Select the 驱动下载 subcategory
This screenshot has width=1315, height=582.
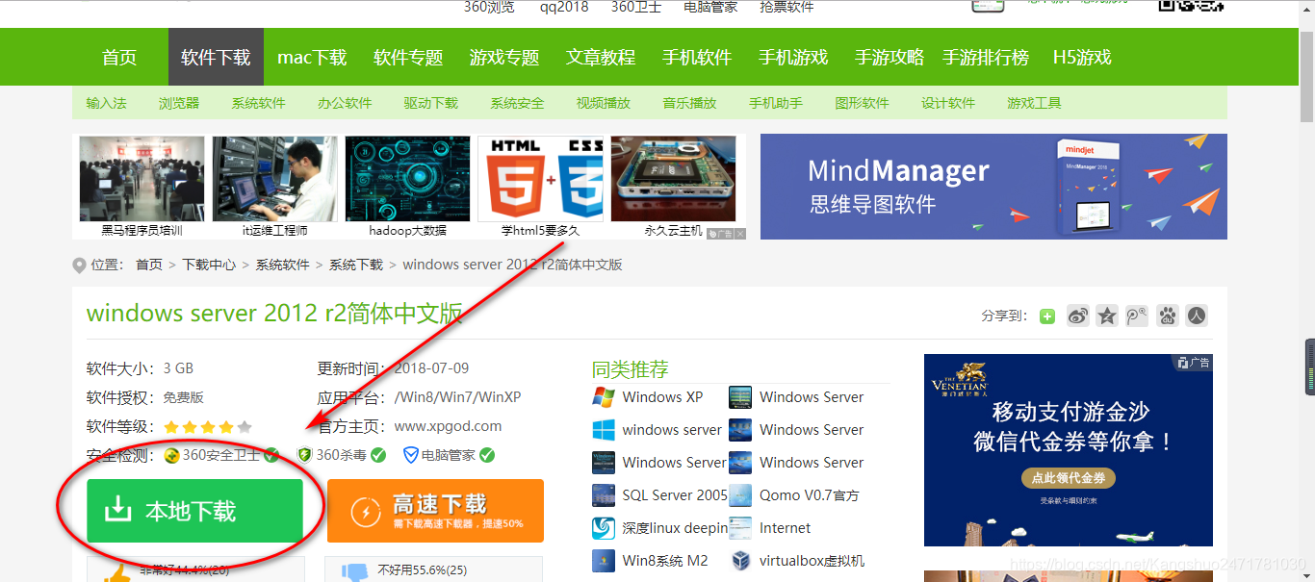tap(431, 103)
